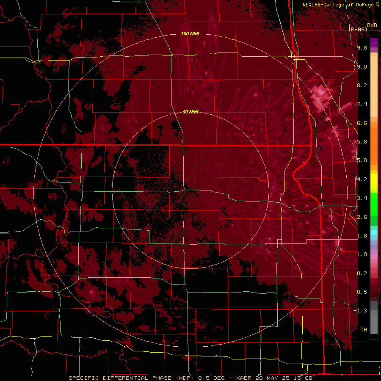
Task: Click the purple swatch at top of color bar
Action: pyautogui.click(x=374, y=42)
